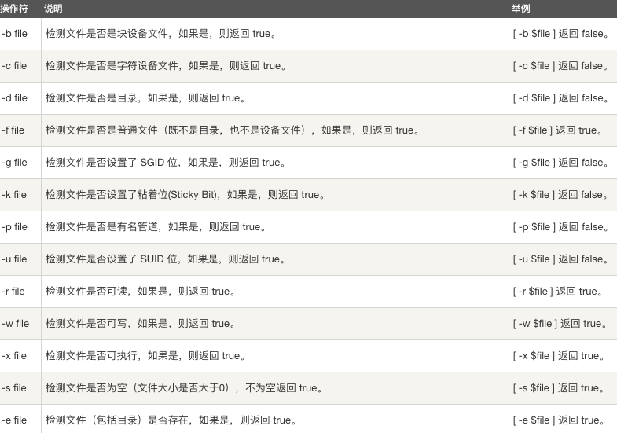This screenshot has width=617, height=433.
Task: Click the '说明' column header
Action: pos(53,9)
